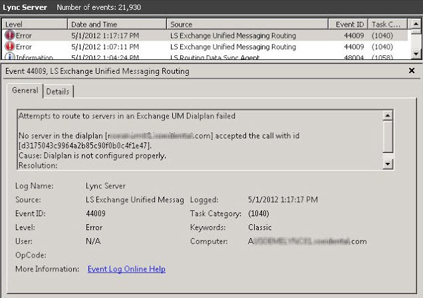The width and height of the screenshot is (423, 298).
Task: Click the error icon for the 1:07:11 PM event
Action: (10, 47)
